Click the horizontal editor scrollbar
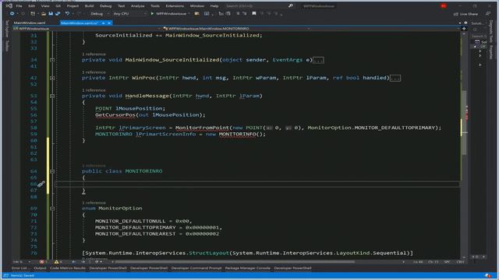 point(235,262)
